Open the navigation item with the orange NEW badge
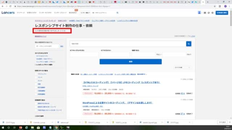The height and width of the screenshot is (130, 232). (73, 13)
